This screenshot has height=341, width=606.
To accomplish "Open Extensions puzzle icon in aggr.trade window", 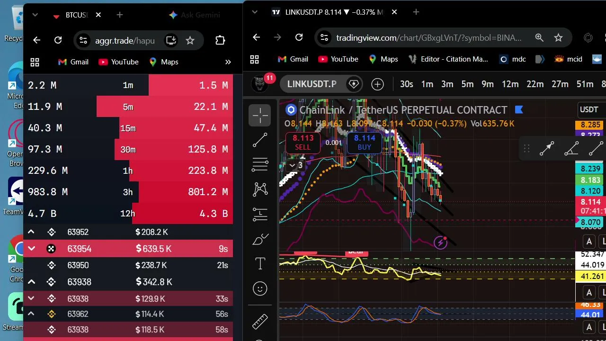I will [220, 40].
